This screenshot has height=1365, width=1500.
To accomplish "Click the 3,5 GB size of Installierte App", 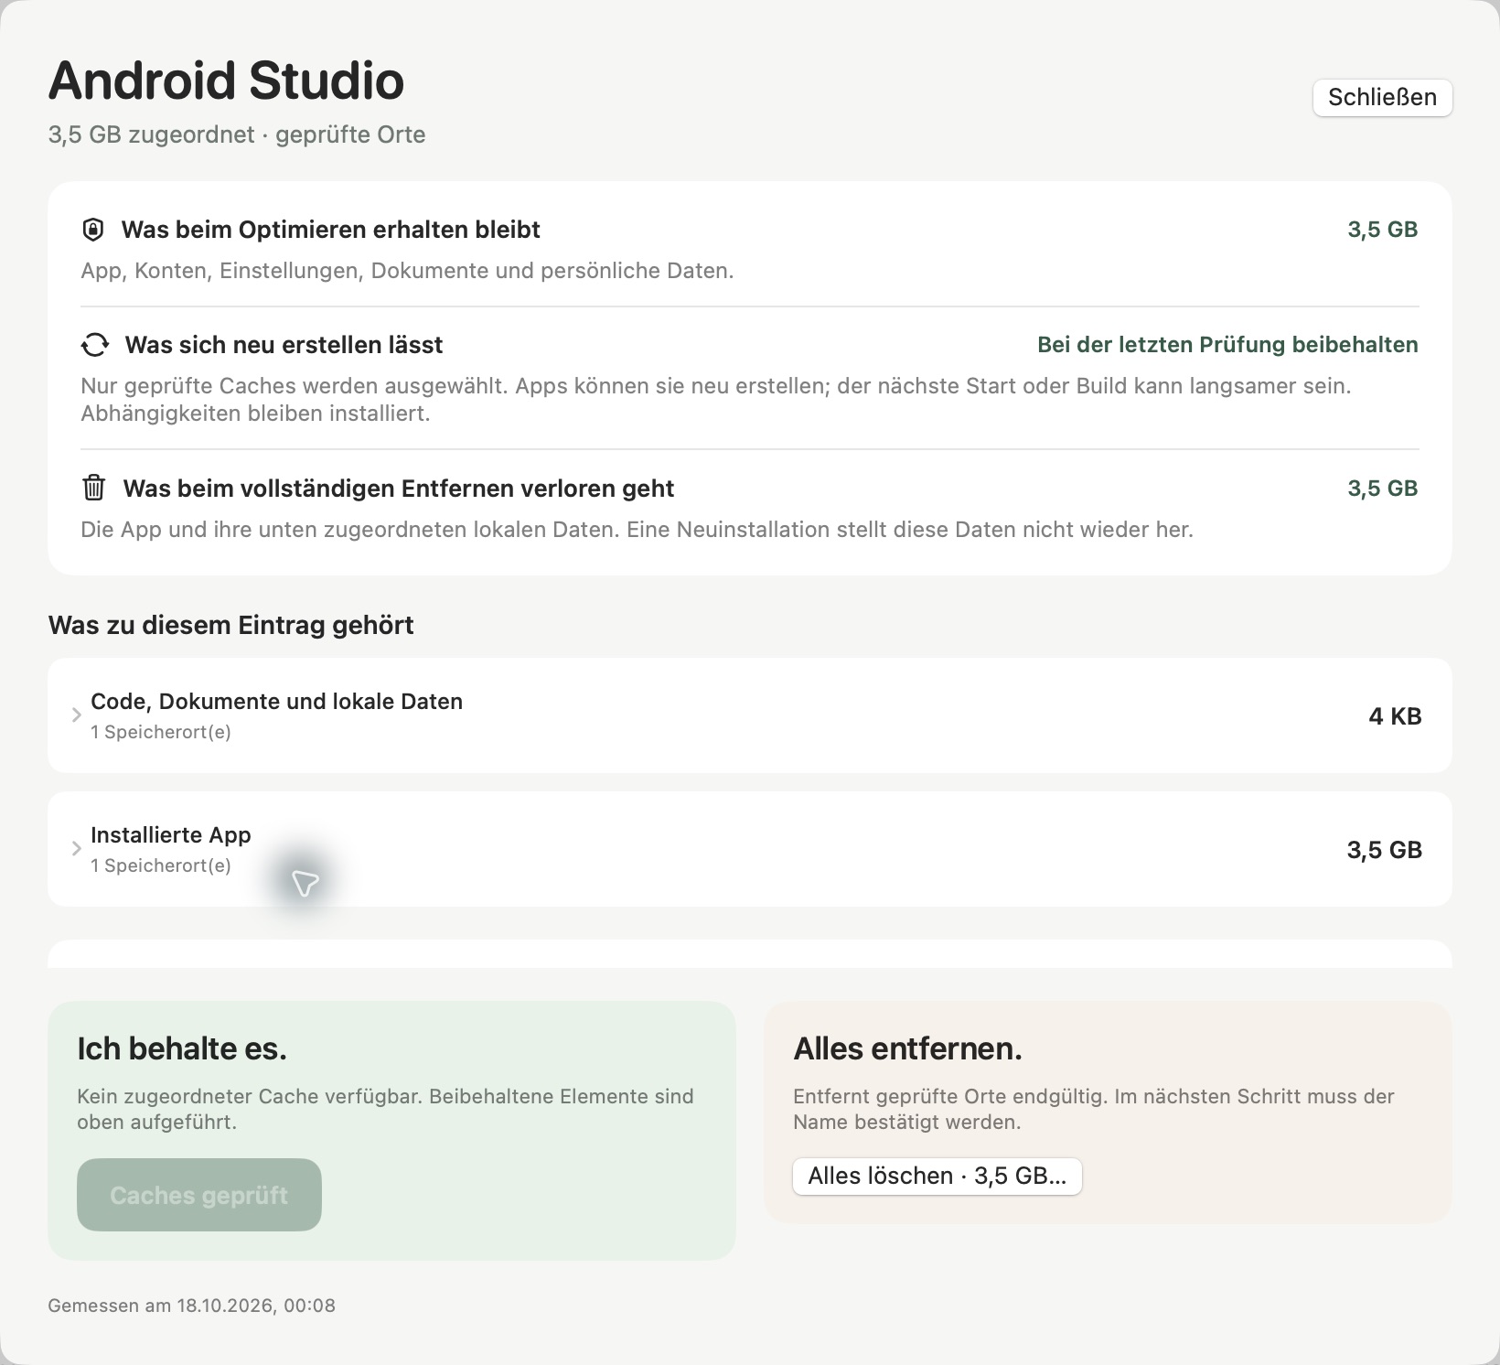I will click(x=1384, y=850).
